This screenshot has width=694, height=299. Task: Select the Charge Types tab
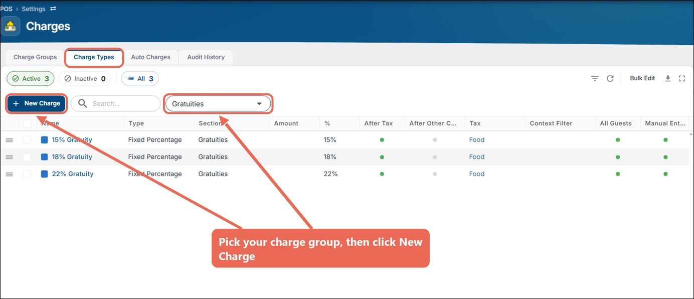[x=94, y=57]
